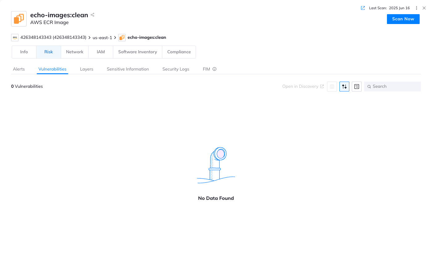Open the external link icon near Last Scan
The width and height of the screenshot is (432, 259).
363,8
